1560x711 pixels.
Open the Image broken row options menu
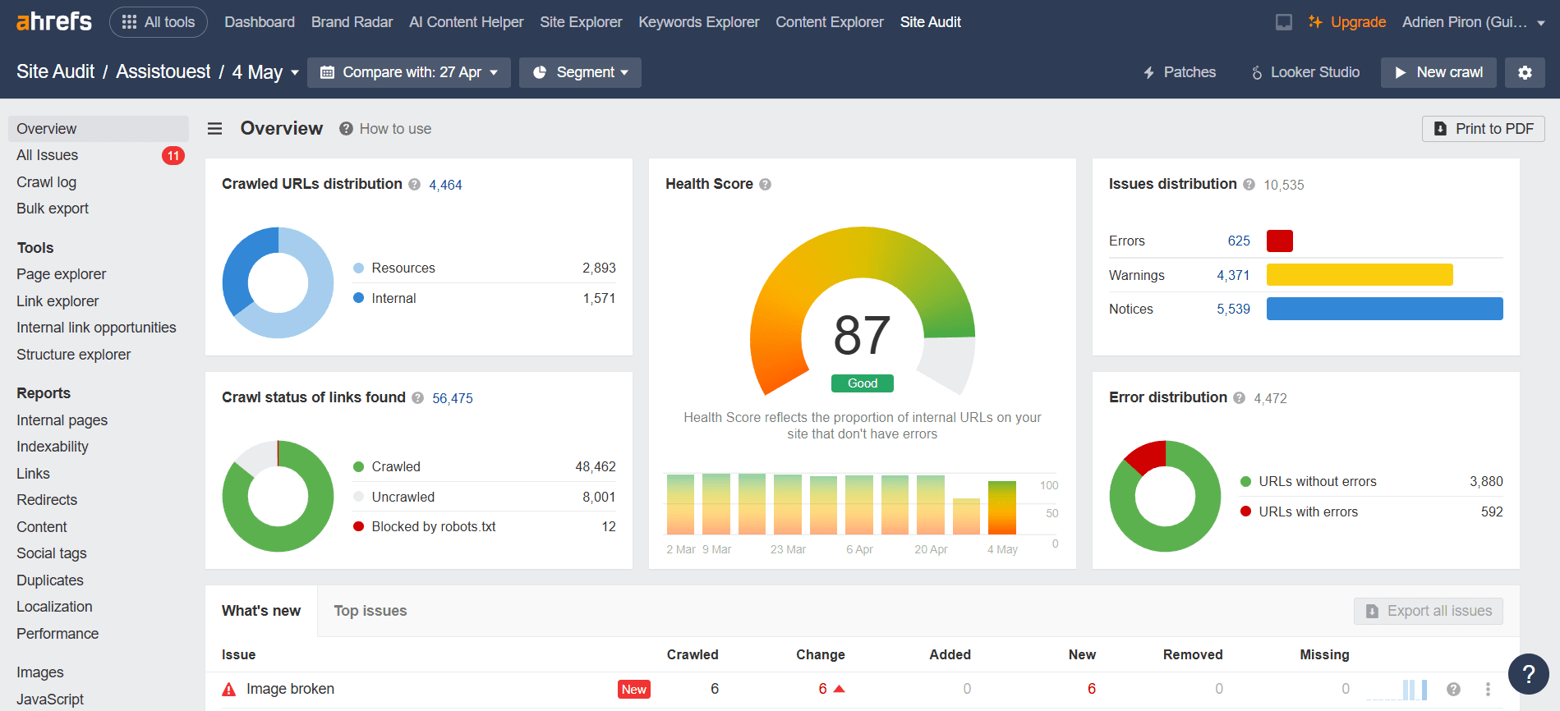1488,689
